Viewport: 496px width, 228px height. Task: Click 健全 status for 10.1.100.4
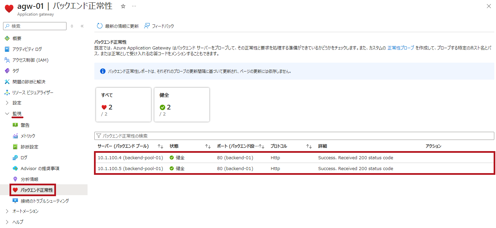coord(177,158)
